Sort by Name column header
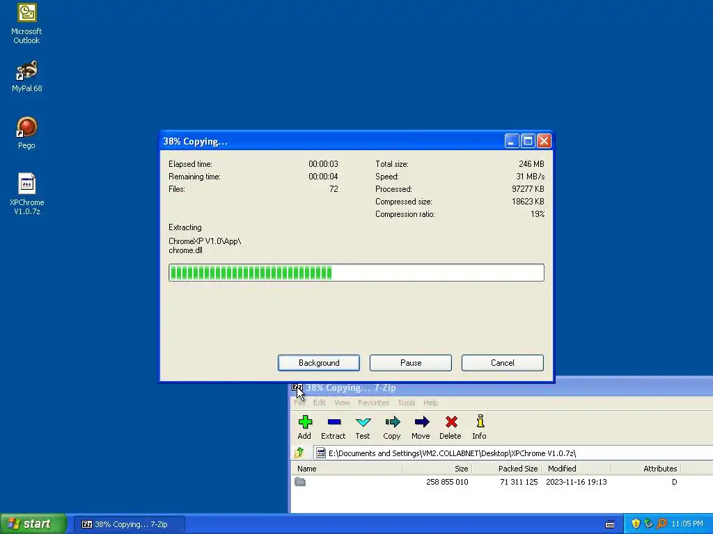Image resolution: width=713 pixels, height=534 pixels. [x=347, y=469]
